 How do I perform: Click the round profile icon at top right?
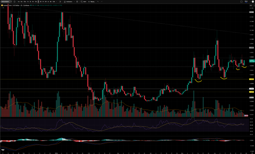pyautogui.click(x=253, y=1)
